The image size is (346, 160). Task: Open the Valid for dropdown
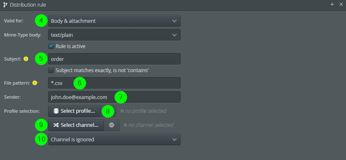[114, 21]
